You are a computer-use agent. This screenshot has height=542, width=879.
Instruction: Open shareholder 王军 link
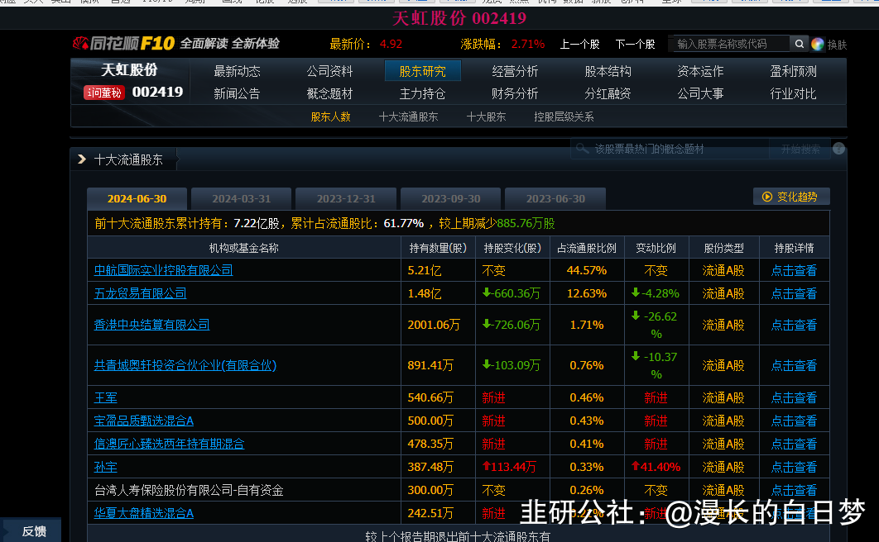pyautogui.click(x=105, y=397)
